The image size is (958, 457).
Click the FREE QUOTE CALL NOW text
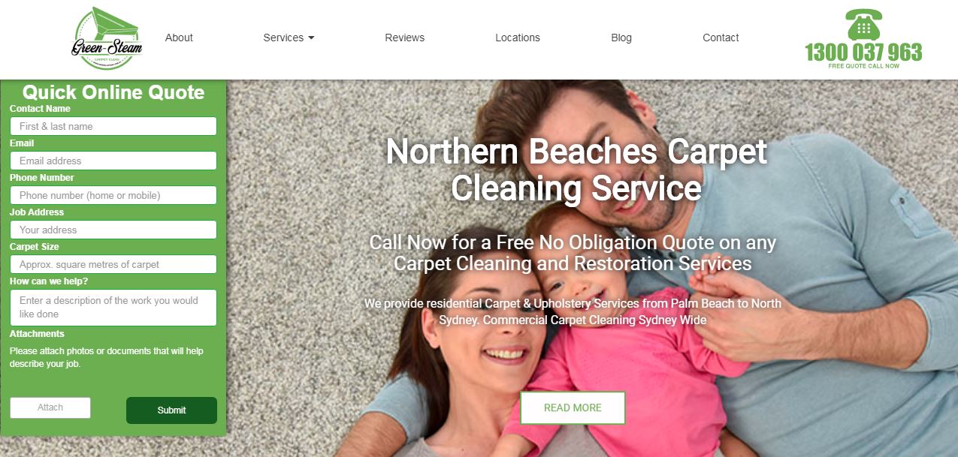pos(863,66)
